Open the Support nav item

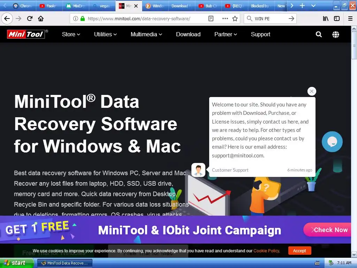tap(260, 34)
